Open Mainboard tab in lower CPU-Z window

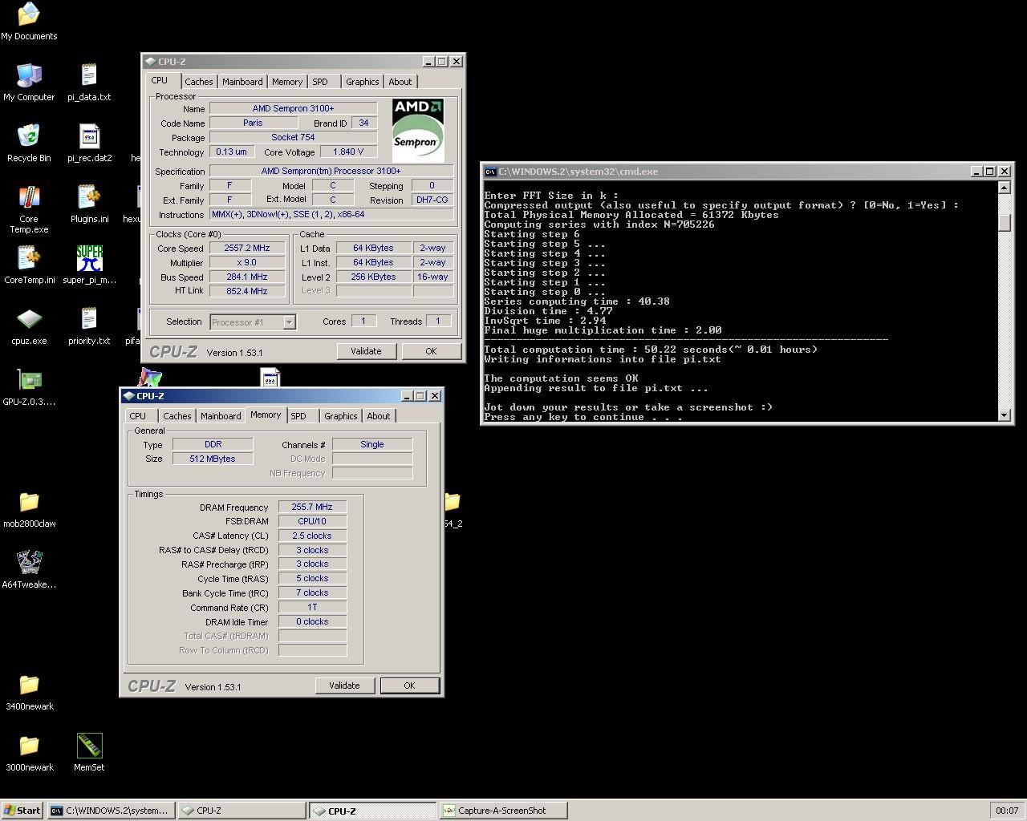tap(221, 416)
